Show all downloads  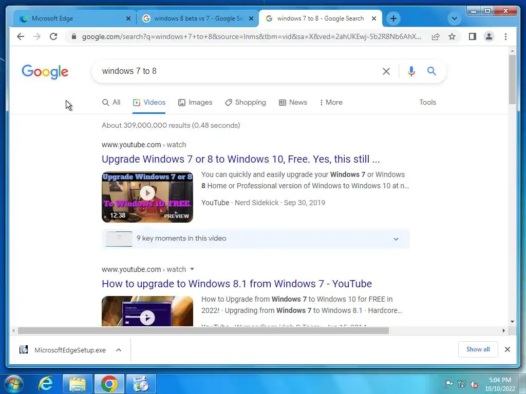(478, 349)
